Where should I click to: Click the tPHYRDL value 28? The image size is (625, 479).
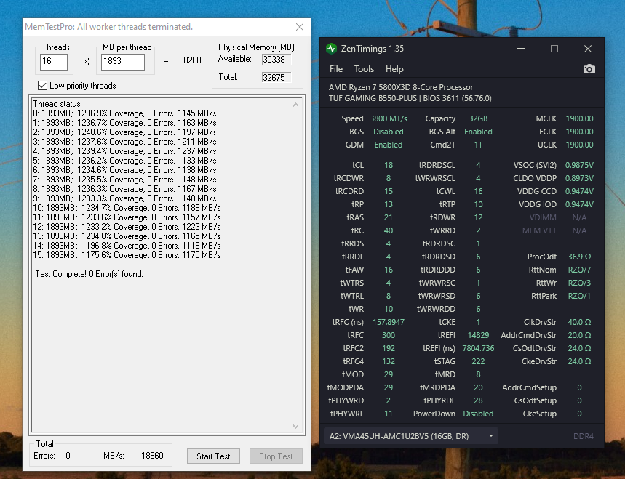pos(478,400)
